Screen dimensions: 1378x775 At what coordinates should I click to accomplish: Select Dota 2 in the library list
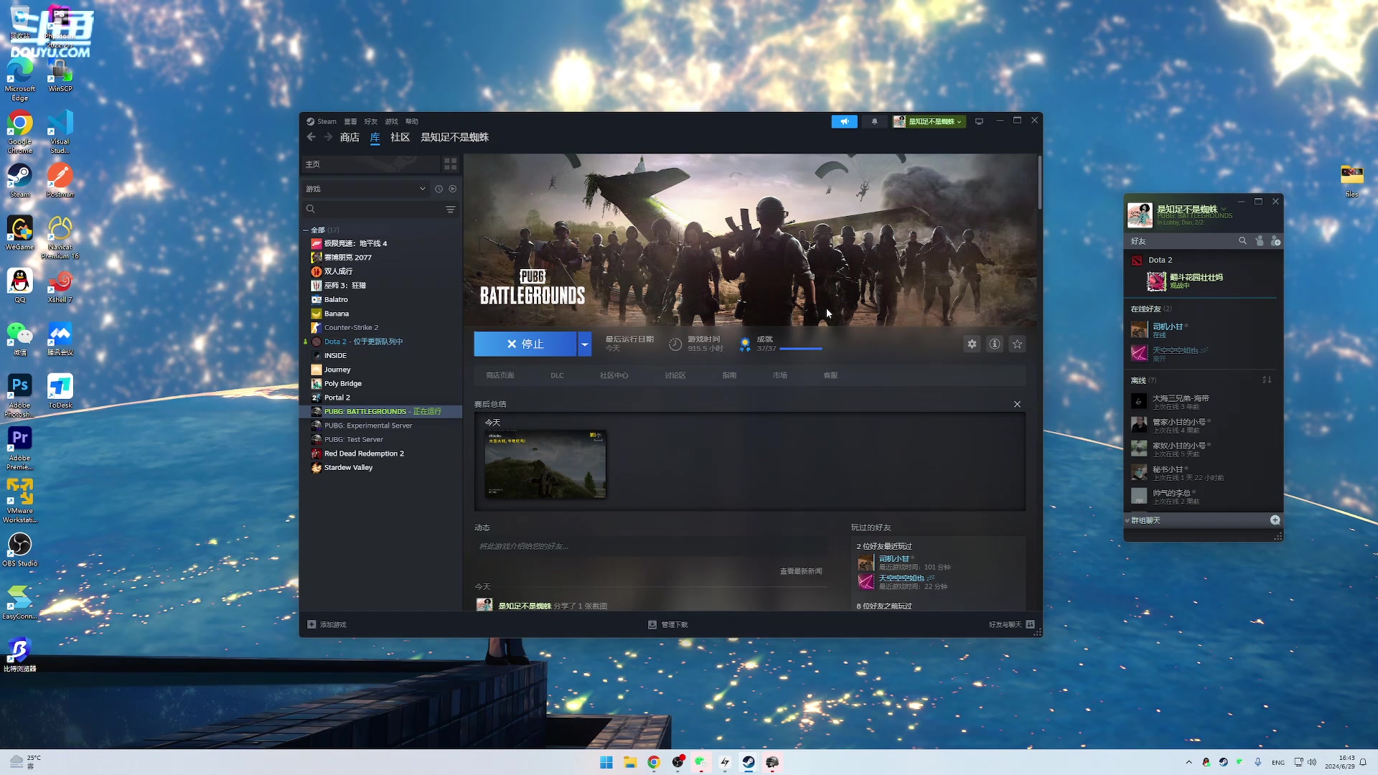pos(380,342)
